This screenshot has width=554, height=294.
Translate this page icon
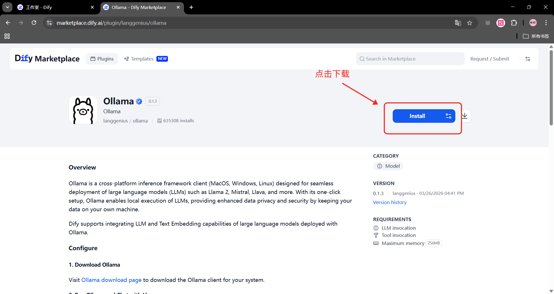[458, 23]
